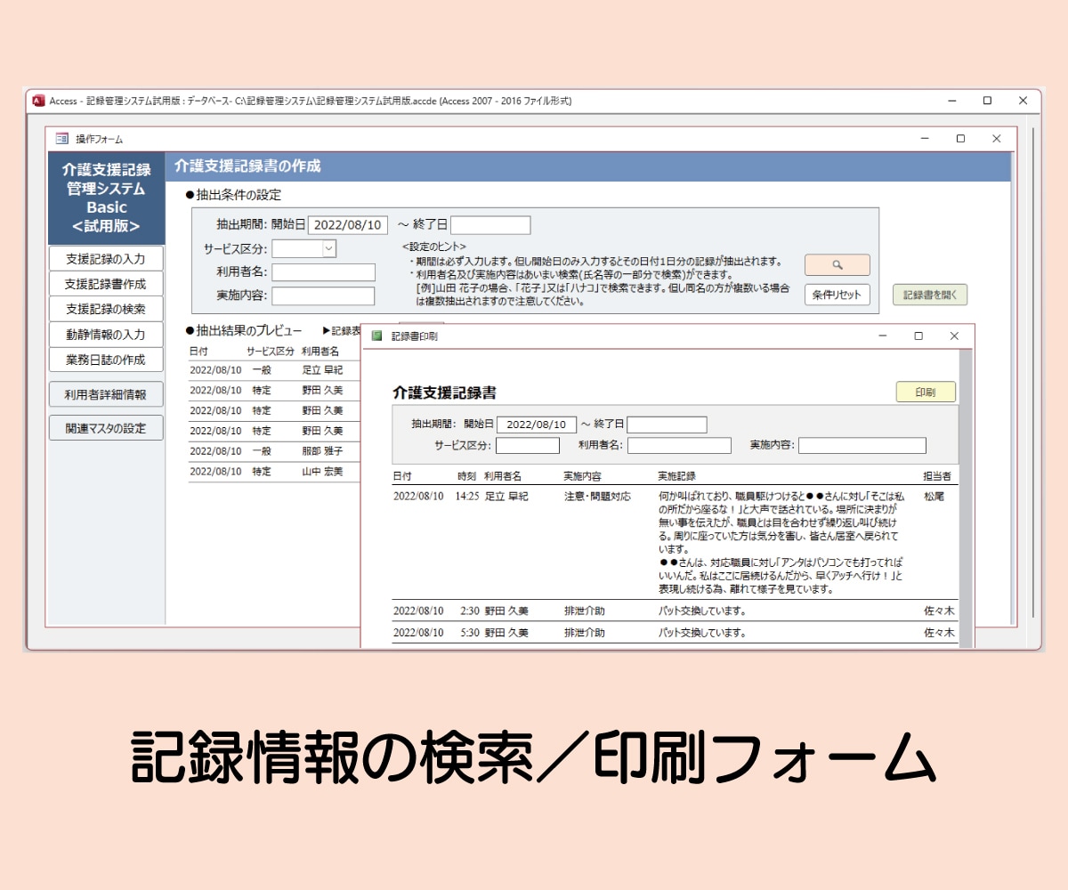Screen dimensions: 1068x890
Task: Click the magnifier search button
Action: [x=837, y=265]
